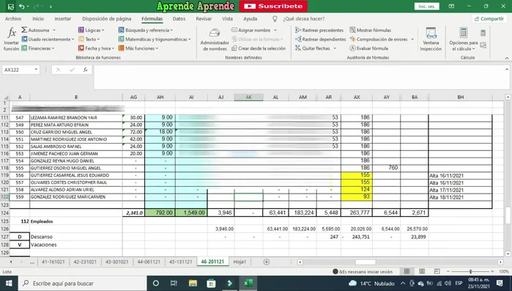This screenshot has height=291, width=512.
Task: Expand the Quitar flechas dropdown arrow
Action: (x=335, y=48)
